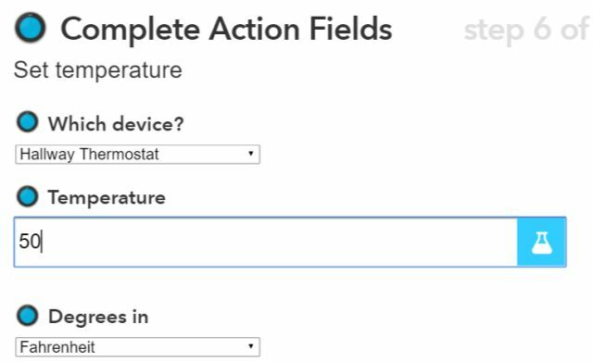Image resolution: width=593 pixels, height=362 pixels.
Task: Click the Hallway Thermostat text in the dropdown
Action: coord(89,155)
